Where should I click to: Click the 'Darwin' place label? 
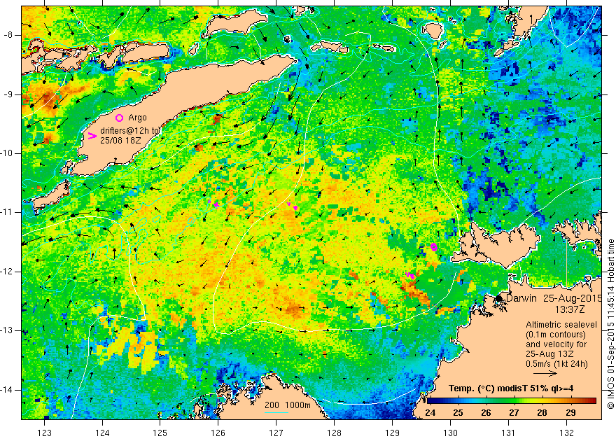coord(521,298)
